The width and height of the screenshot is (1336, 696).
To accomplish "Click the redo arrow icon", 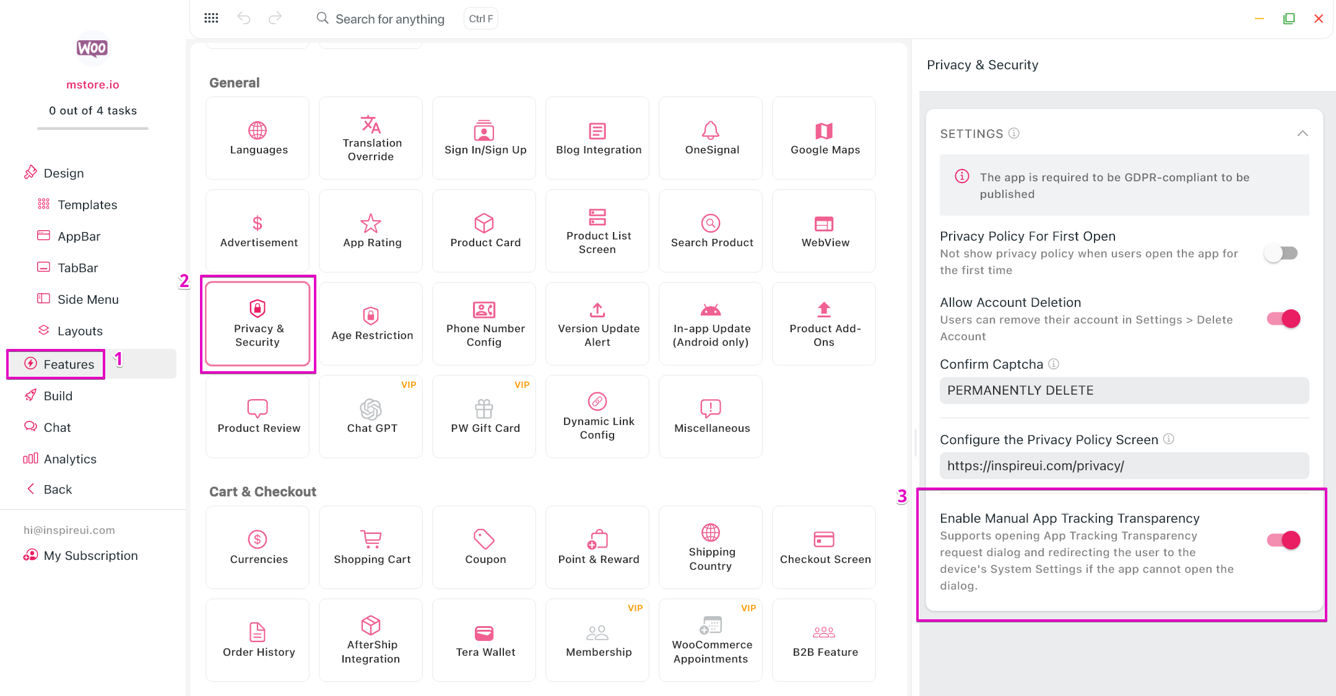I will point(275,19).
